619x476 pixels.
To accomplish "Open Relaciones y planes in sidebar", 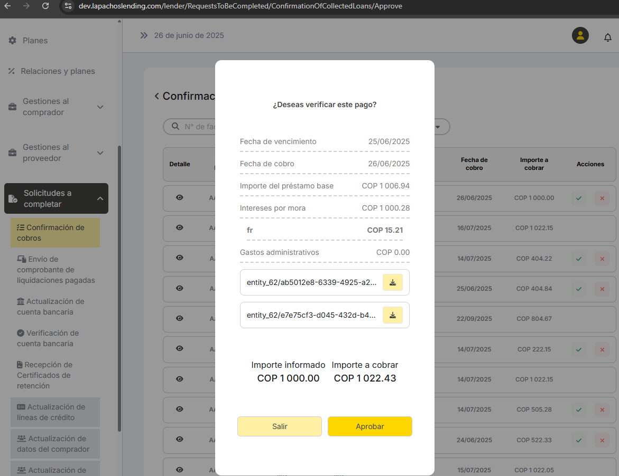I will tap(58, 71).
